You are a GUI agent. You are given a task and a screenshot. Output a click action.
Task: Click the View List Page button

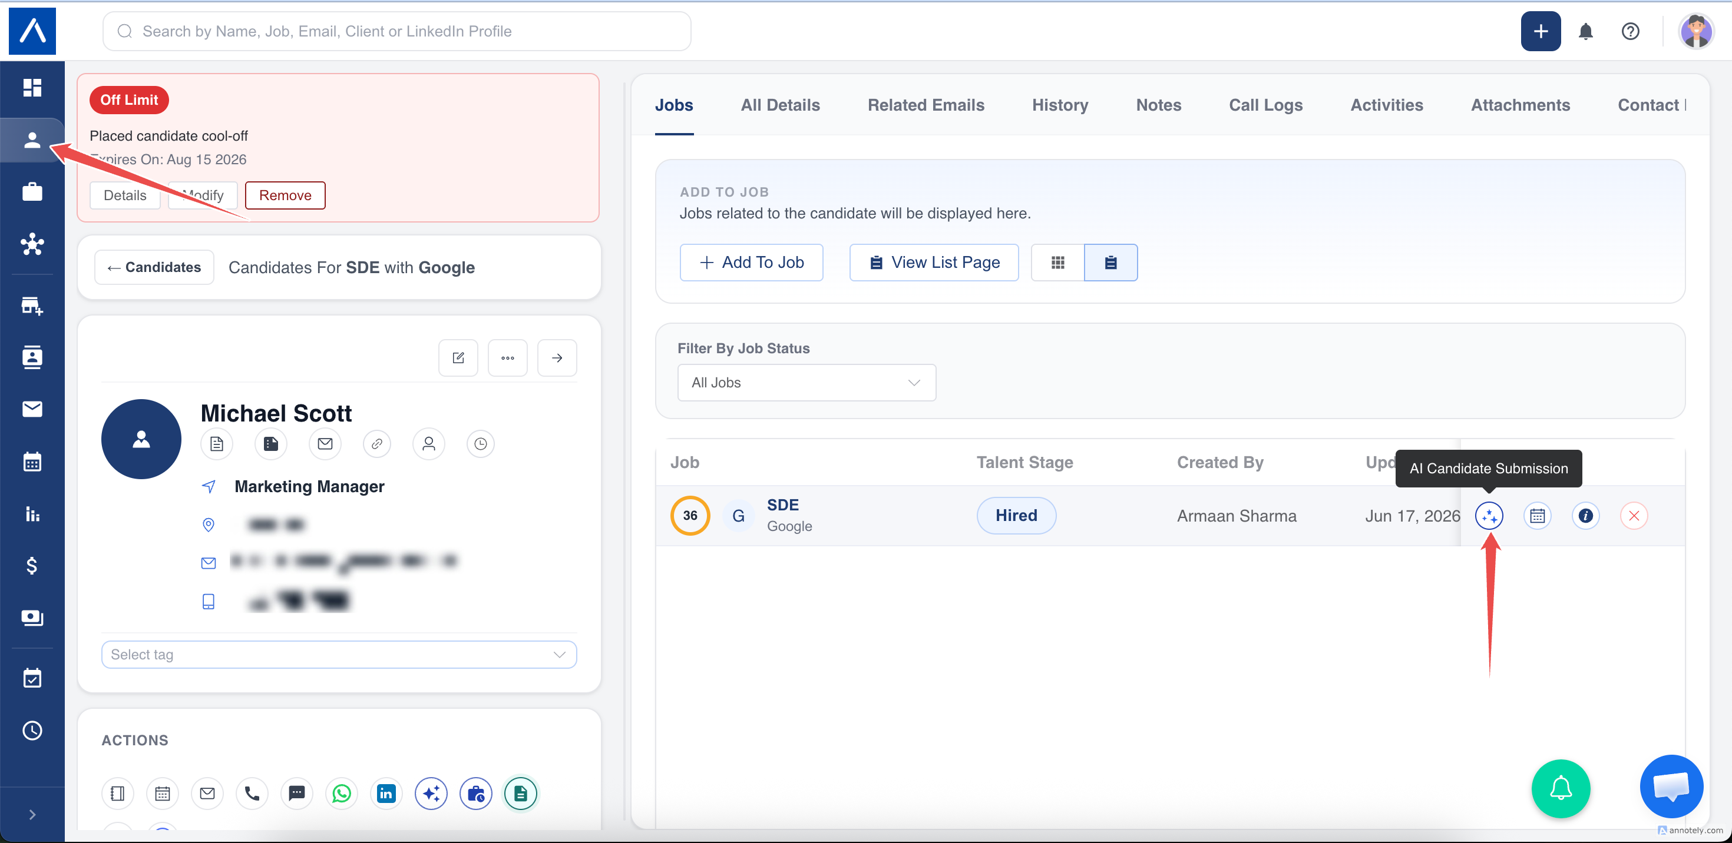(934, 262)
